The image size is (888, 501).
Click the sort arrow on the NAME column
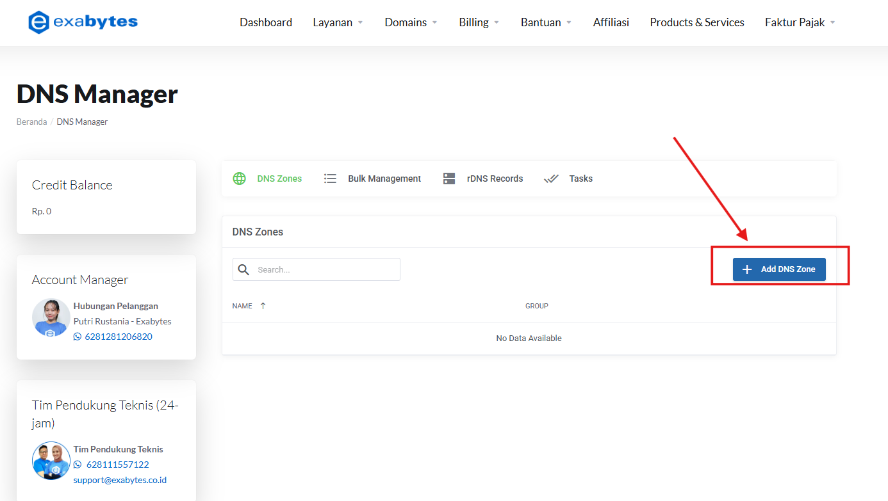click(262, 305)
